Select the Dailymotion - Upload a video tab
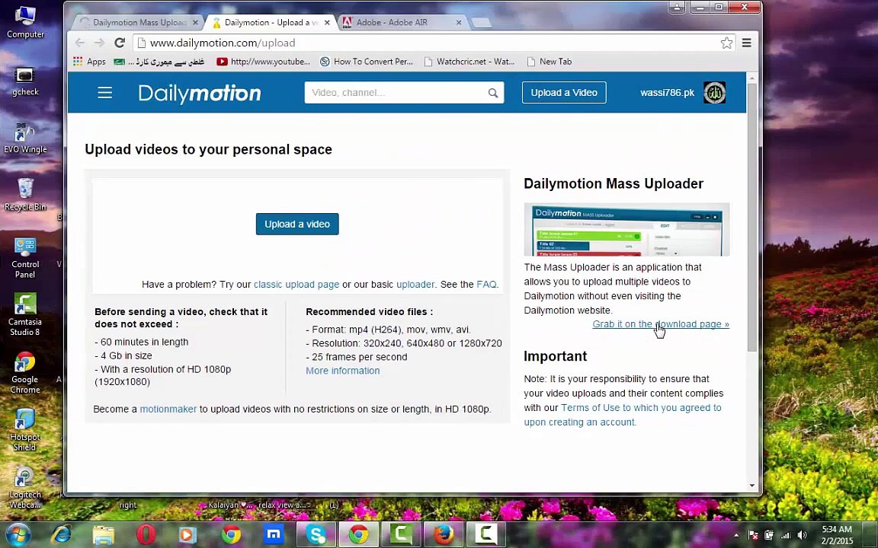The height and width of the screenshot is (548, 878). pyautogui.click(x=270, y=22)
